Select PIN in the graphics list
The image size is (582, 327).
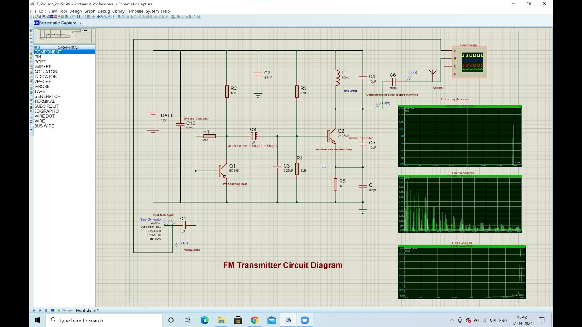pyautogui.click(x=64, y=57)
